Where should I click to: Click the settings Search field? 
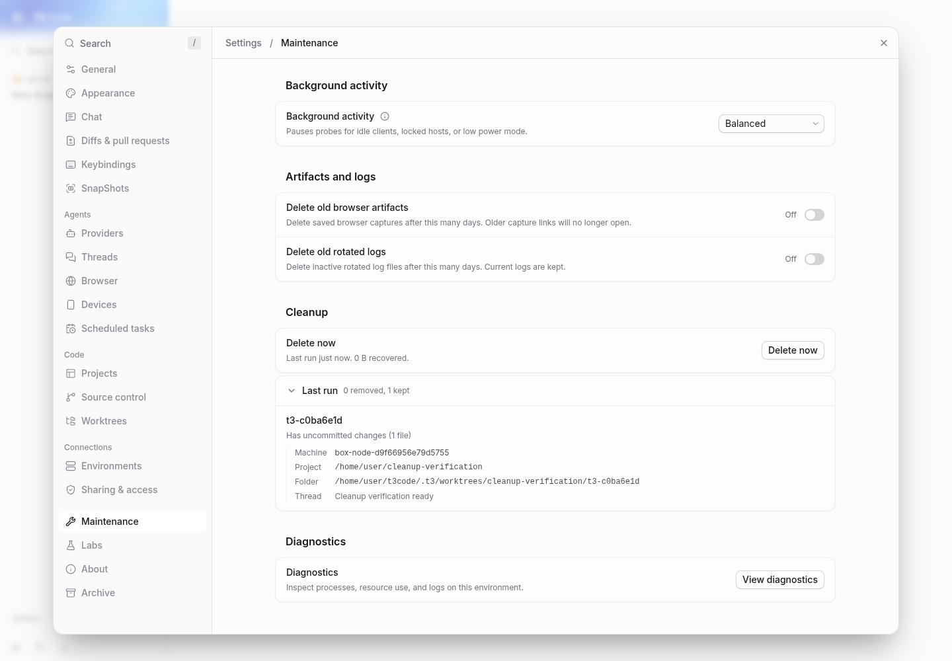pyautogui.click(x=132, y=43)
